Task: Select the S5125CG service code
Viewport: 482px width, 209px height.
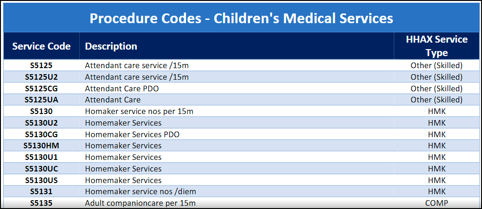Action: (x=41, y=89)
